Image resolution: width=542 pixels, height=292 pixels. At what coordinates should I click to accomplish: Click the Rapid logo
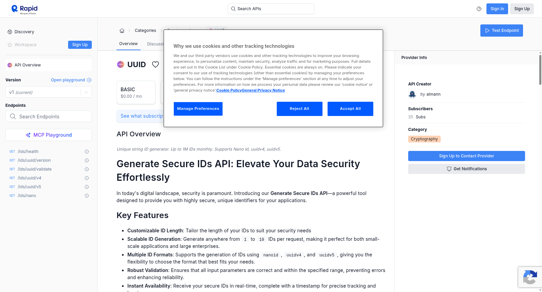[x=24, y=9]
